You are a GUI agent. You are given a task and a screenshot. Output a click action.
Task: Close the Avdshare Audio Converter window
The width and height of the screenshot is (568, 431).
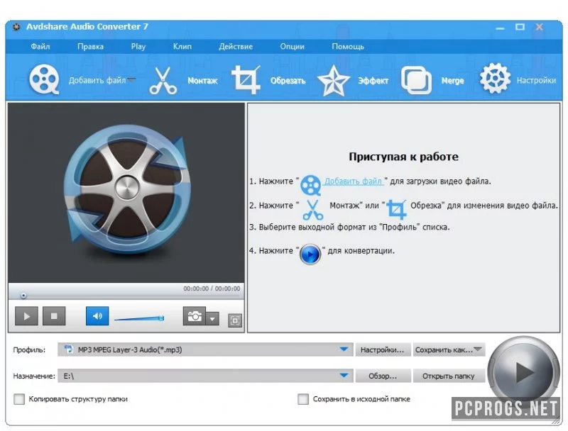pos(539,27)
